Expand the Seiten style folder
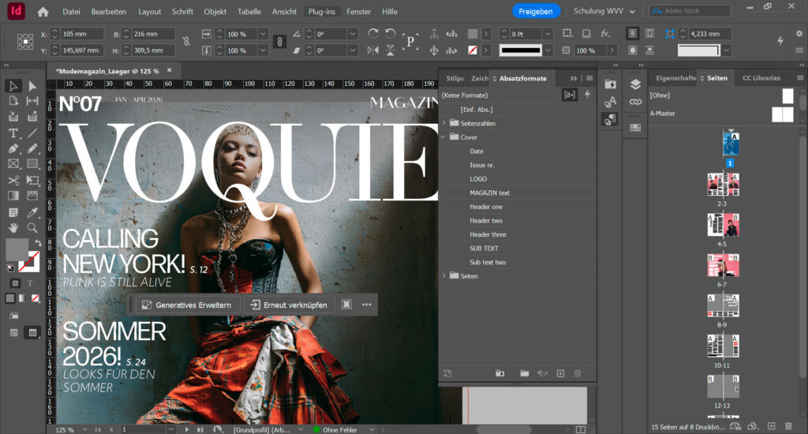This screenshot has width=808, height=434. tap(444, 275)
